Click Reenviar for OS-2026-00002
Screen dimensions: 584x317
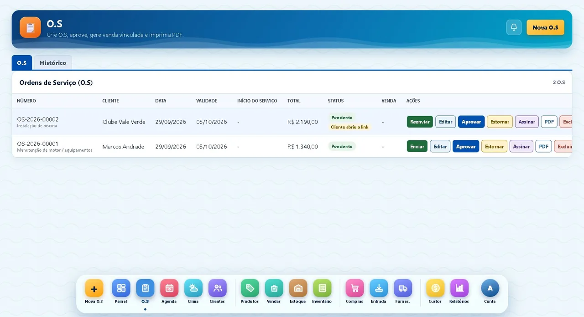click(x=420, y=122)
